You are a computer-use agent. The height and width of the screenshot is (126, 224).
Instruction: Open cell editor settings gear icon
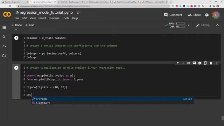point(200,63)
